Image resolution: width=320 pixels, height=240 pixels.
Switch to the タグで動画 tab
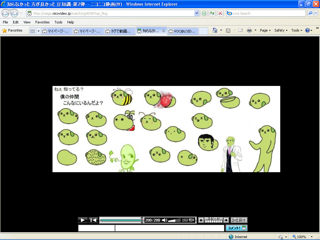(120, 31)
